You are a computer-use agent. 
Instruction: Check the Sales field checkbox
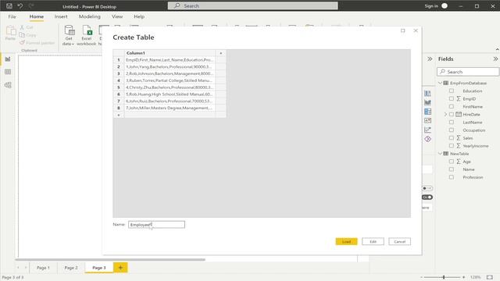point(452,138)
